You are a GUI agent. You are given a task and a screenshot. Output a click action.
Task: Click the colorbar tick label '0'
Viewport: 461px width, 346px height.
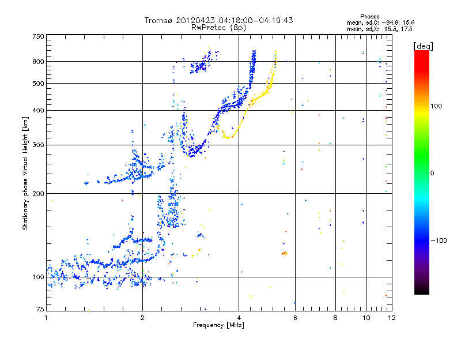[x=432, y=174]
